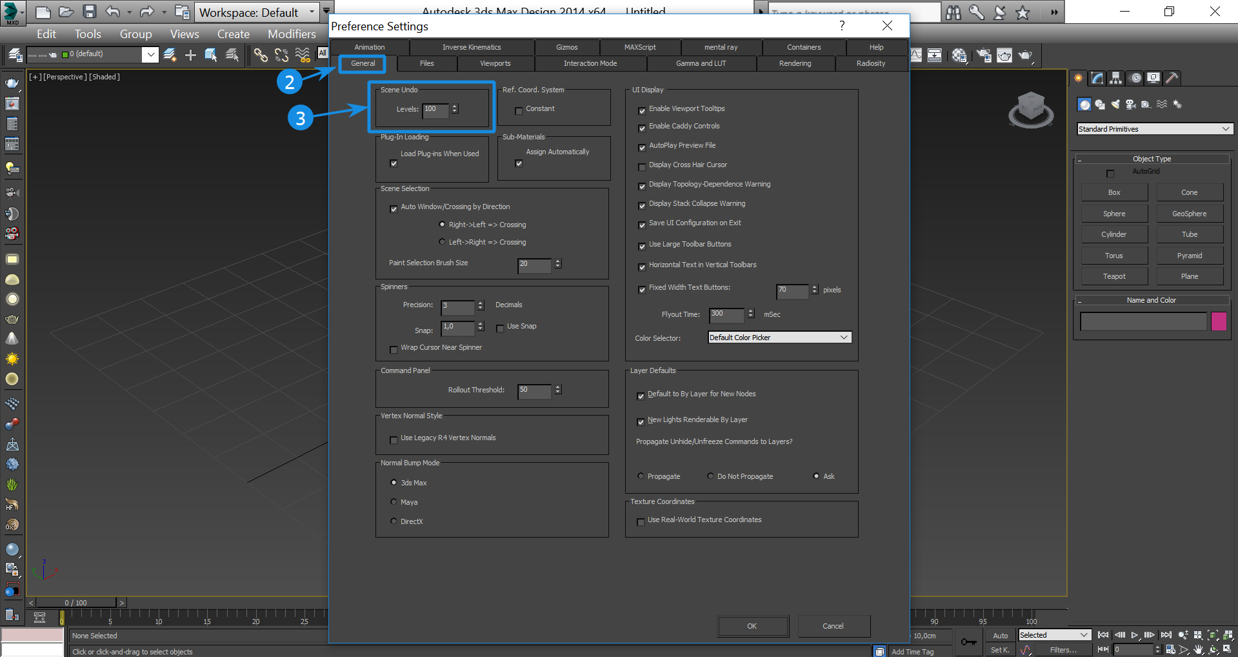This screenshot has height=657, width=1238.
Task: Click the Open File icon
Action: click(x=66, y=12)
